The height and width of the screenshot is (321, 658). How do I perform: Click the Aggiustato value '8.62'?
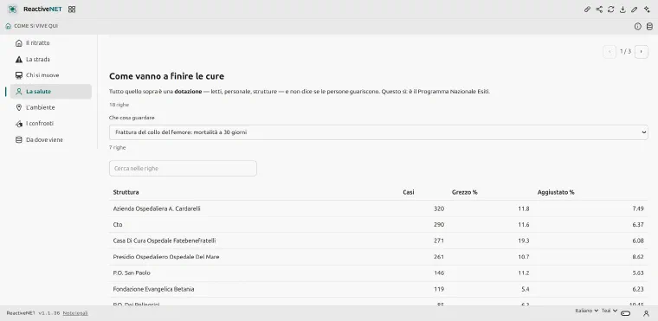click(638, 257)
